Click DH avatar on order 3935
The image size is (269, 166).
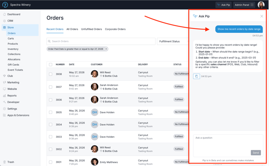[94, 112]
